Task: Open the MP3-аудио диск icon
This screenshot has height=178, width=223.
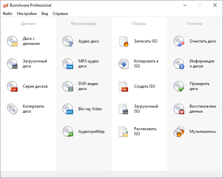Action: (68, 64)
